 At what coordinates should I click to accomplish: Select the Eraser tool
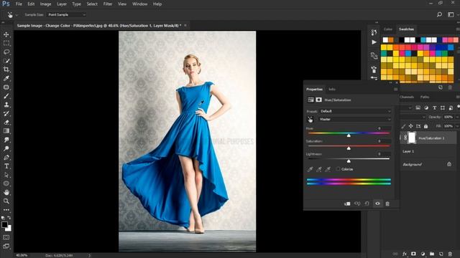[x=6, y=123]
